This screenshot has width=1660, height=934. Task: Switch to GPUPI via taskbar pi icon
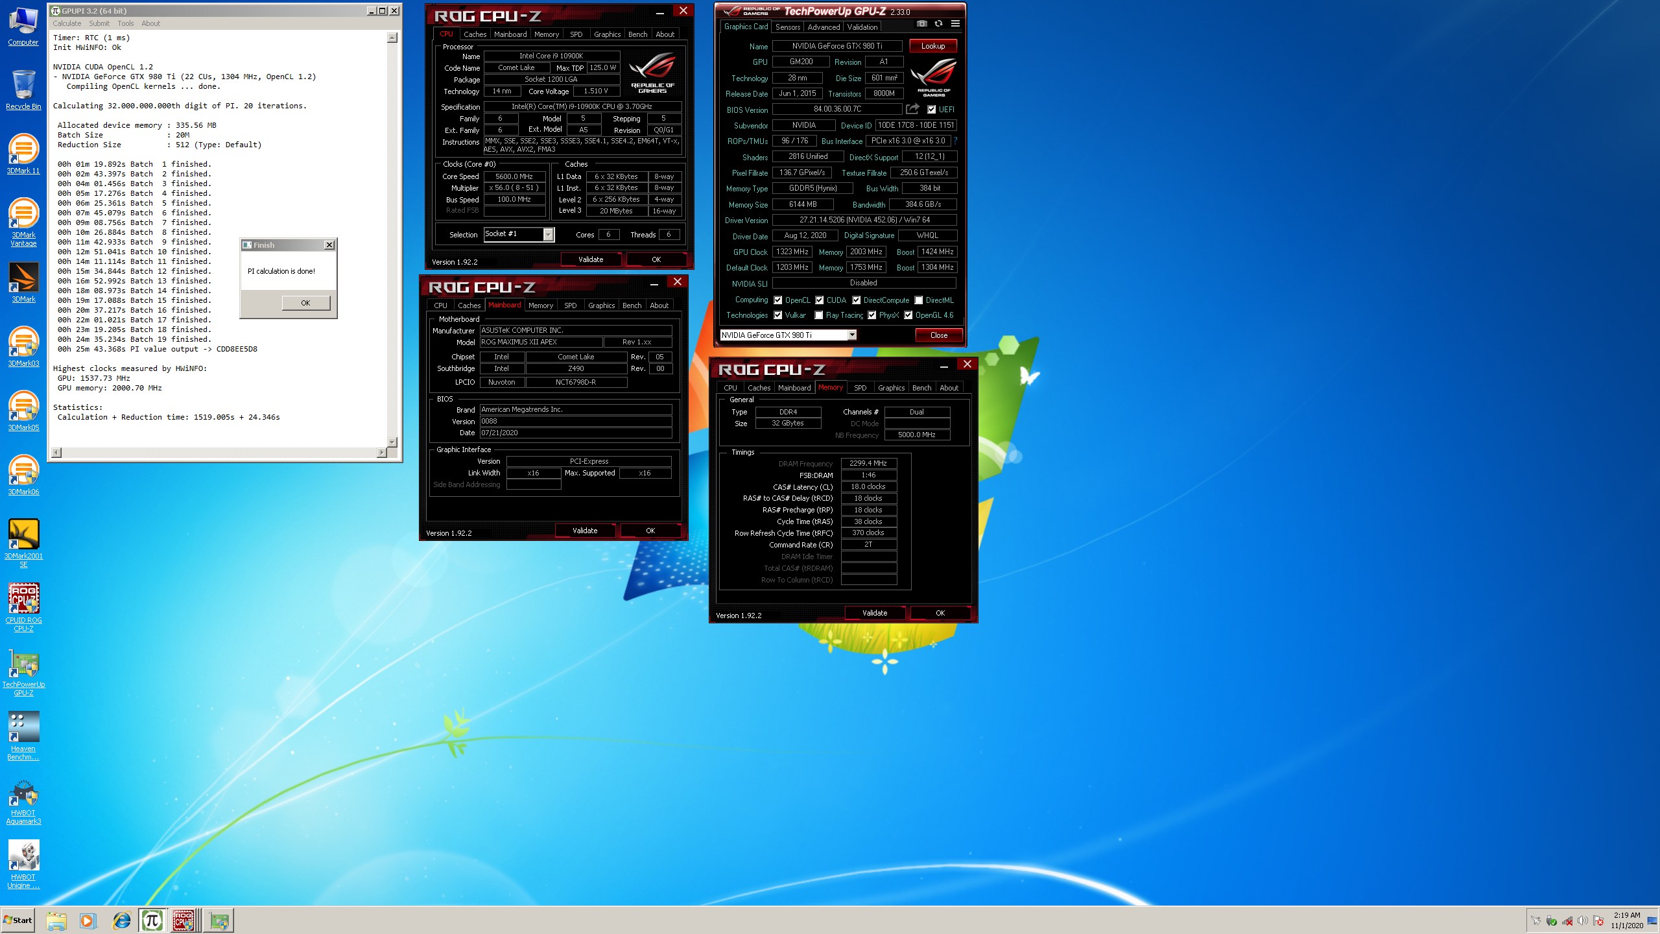152,920
